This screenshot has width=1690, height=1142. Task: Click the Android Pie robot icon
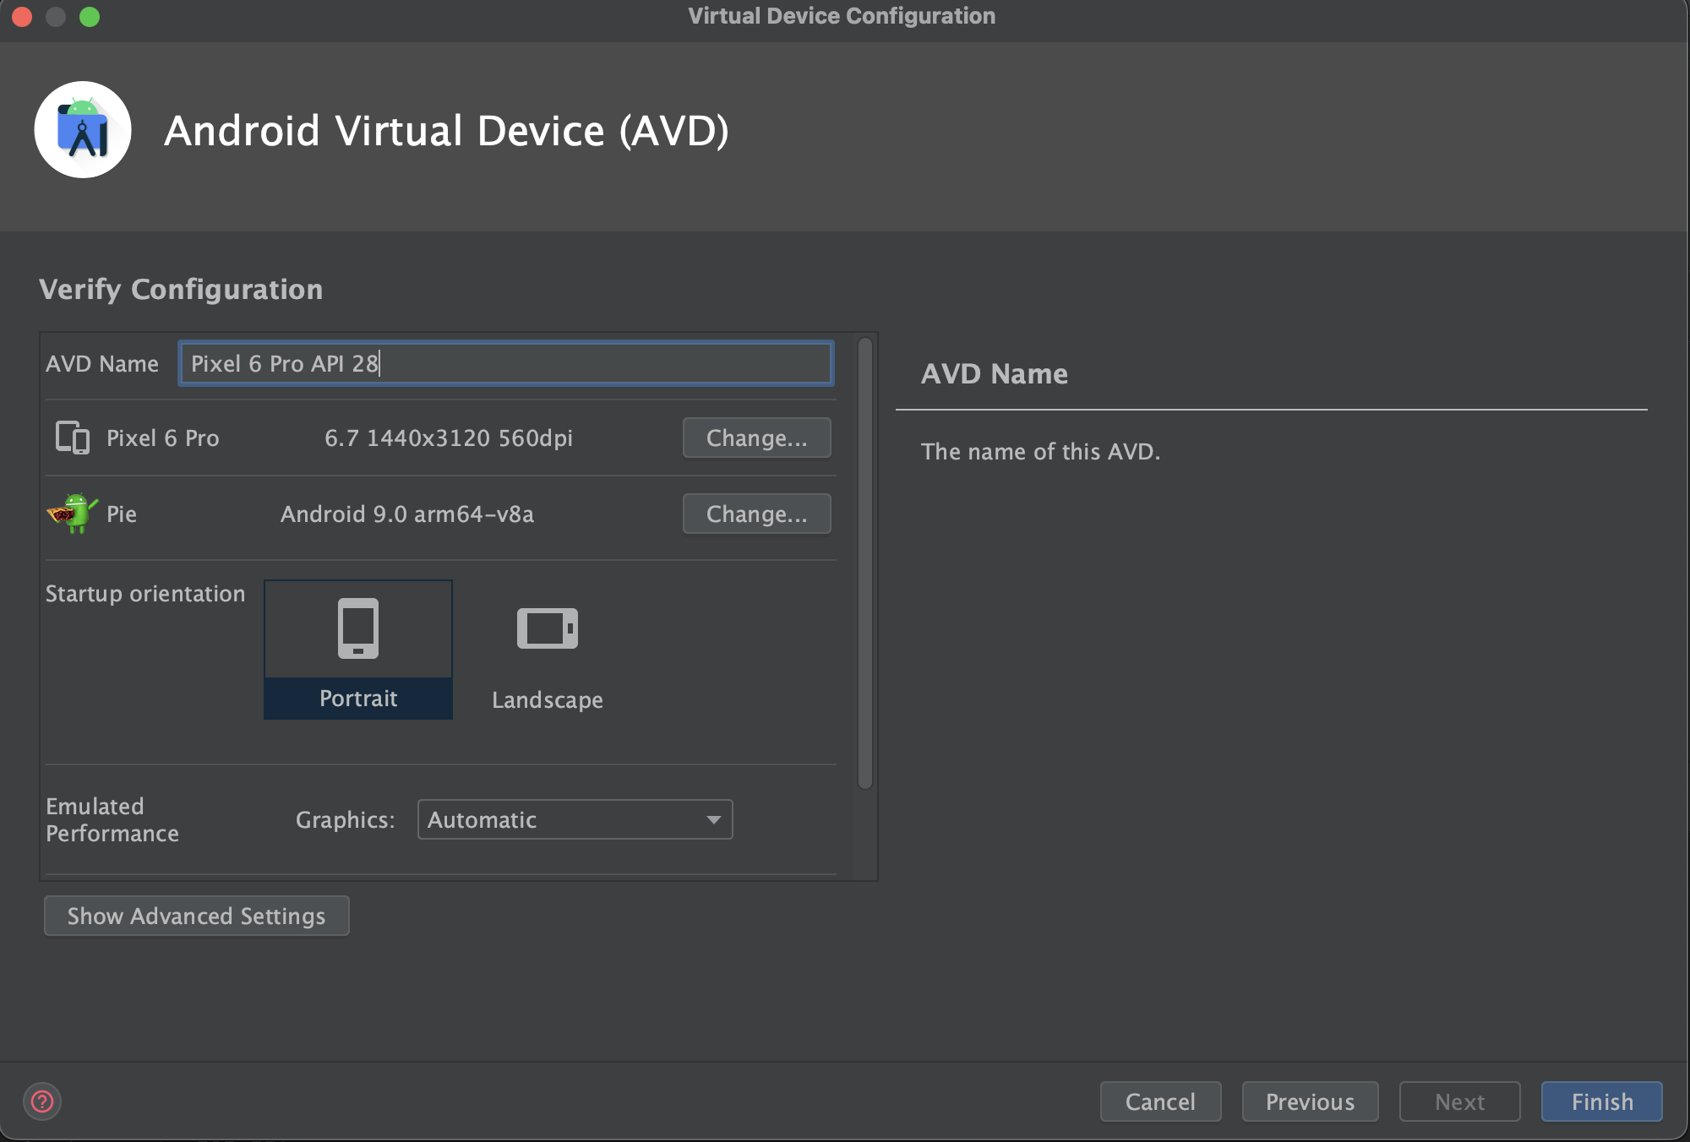point(73,513)
